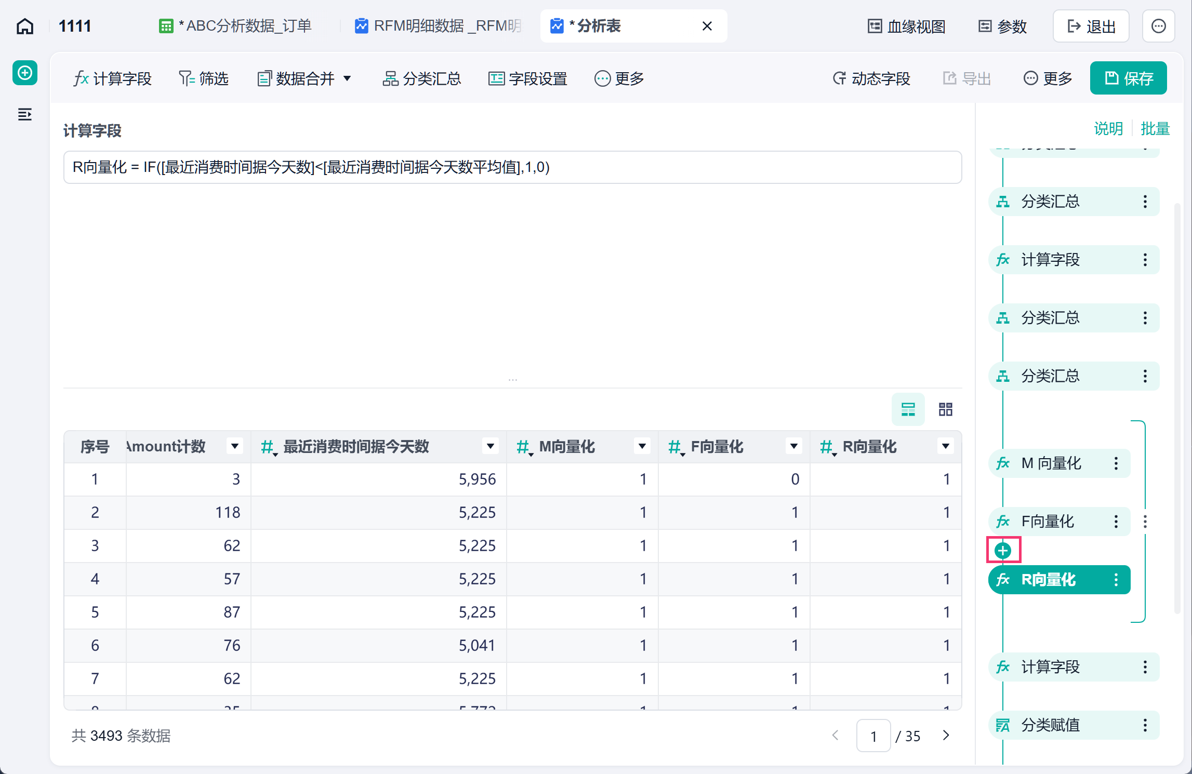Screen dimensions: 1192x774
Task: Click the green 保存 save button
Action: click(x=1129, y=78)
